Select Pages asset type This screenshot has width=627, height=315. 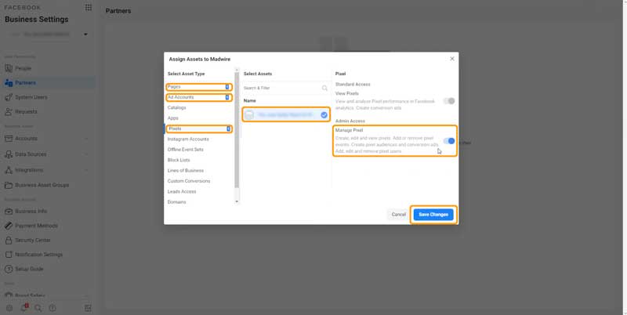click(x=199, y=87)
